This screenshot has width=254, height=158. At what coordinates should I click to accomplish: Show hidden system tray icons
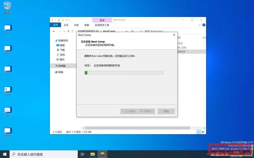click(208, 154)
